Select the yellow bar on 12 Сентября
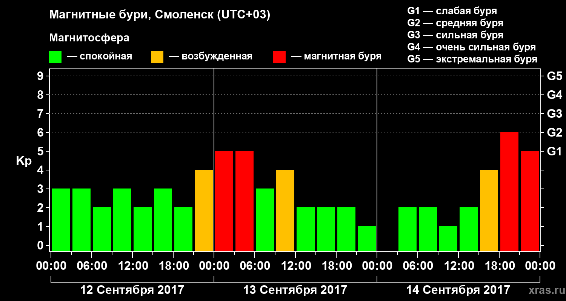The height and width of the screenshot is (301, 566). pyautogui.click(x=204, y=210)
